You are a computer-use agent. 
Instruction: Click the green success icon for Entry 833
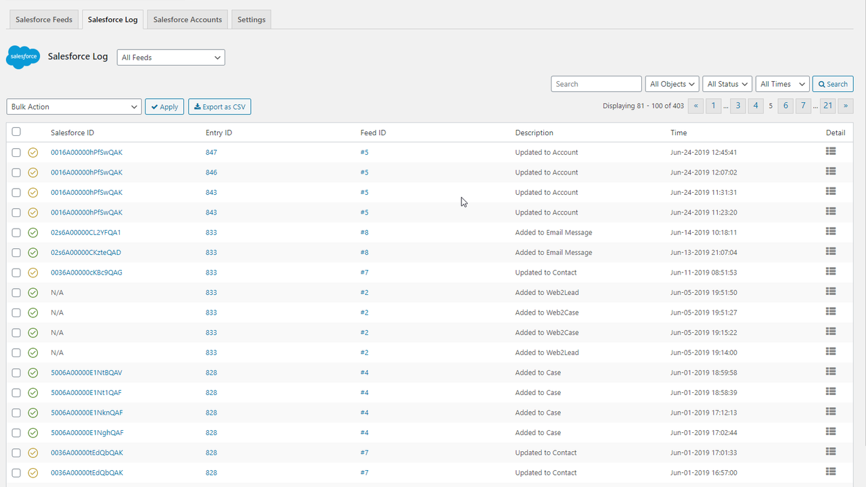pyautogui.click(x=32, y=232)
